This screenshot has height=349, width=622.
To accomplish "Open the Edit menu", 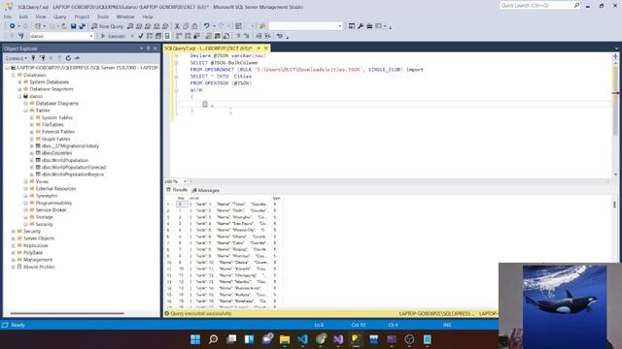I will [23, 16].
